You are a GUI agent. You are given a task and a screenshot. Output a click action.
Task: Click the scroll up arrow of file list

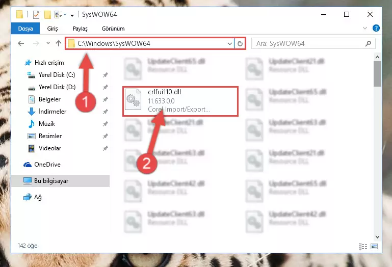click(377, 57)
